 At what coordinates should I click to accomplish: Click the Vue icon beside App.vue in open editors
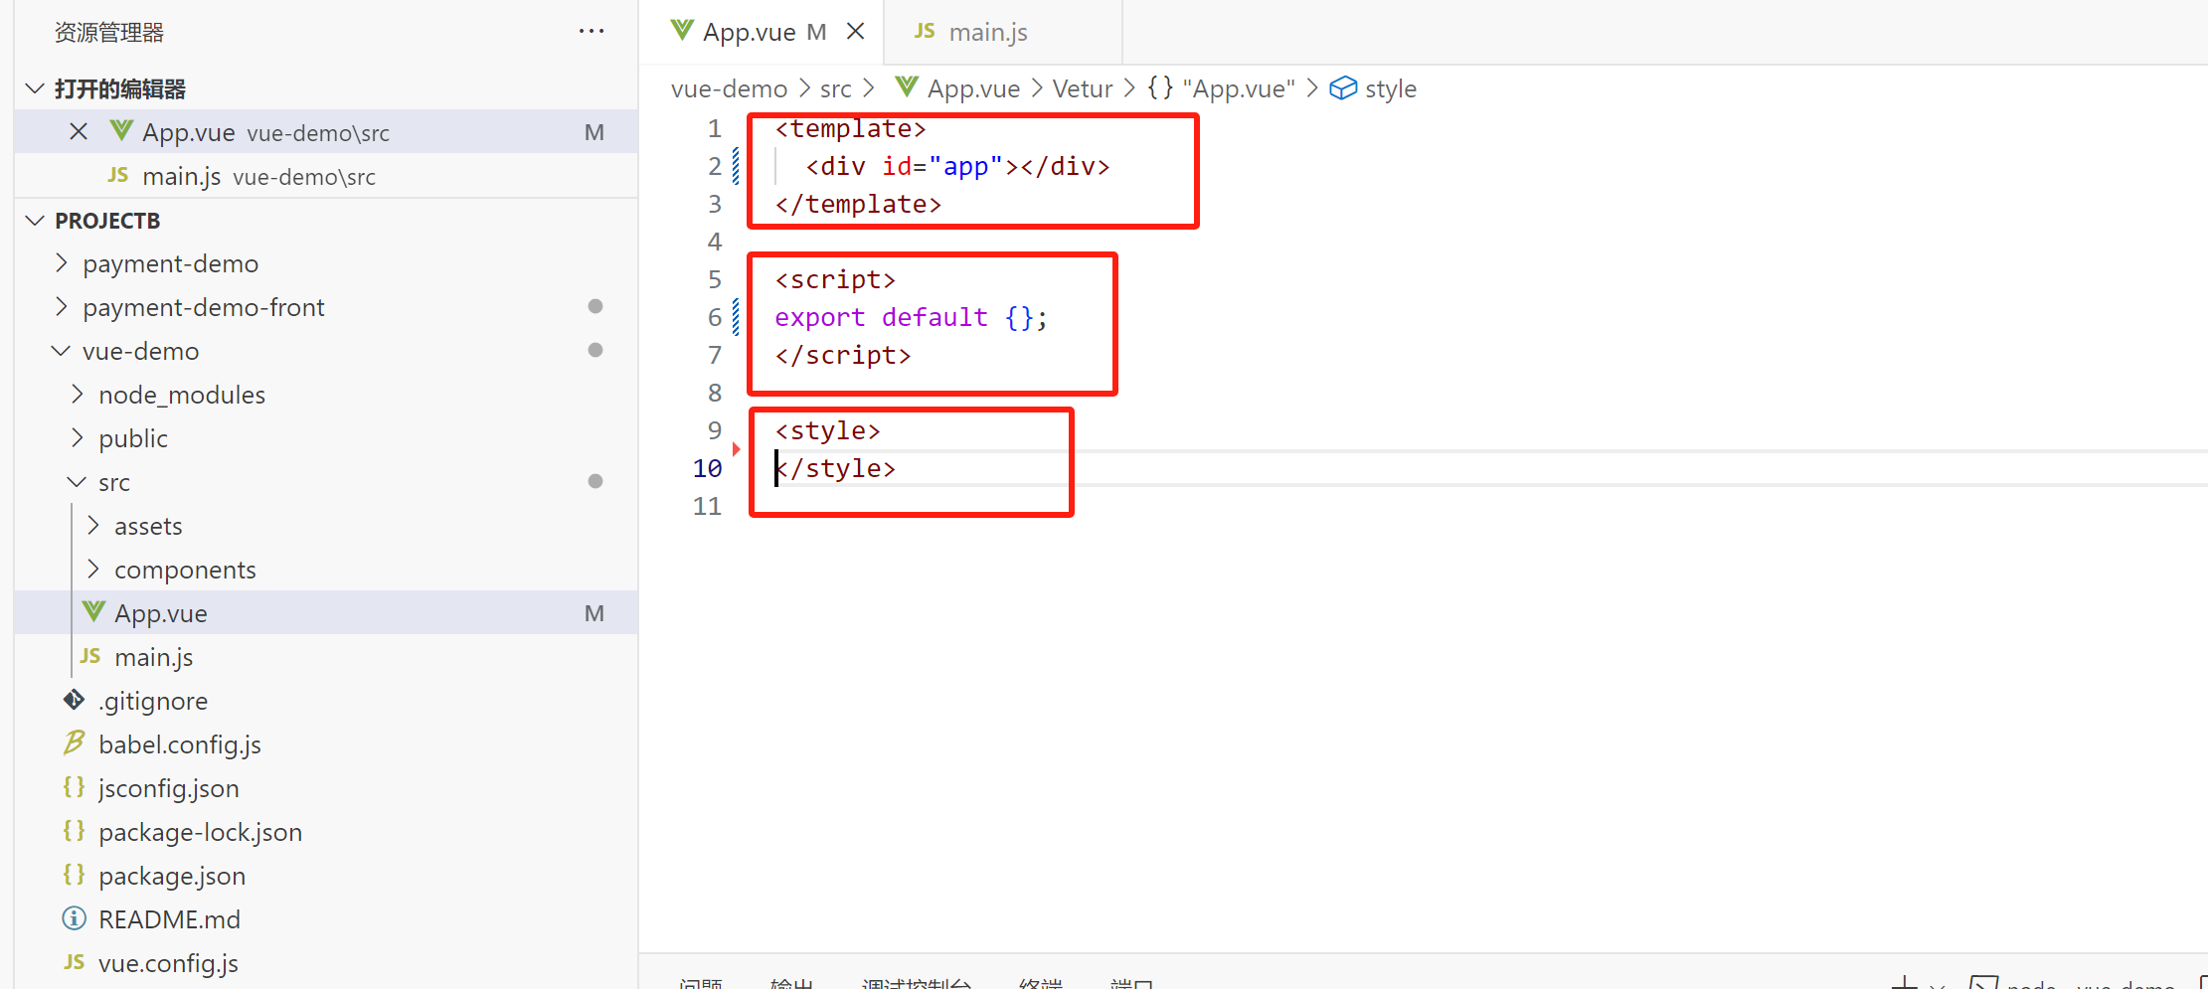click(x=120, y=130)
